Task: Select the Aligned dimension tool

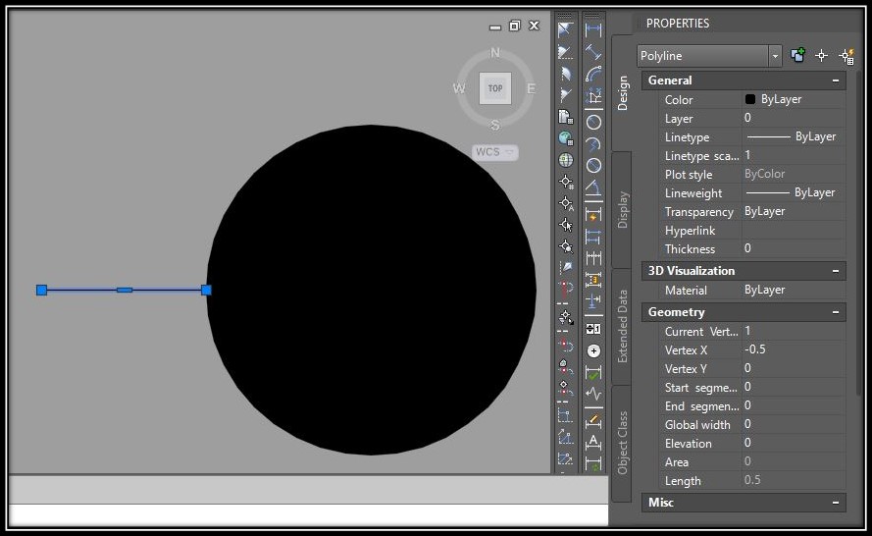Action: 593,52
